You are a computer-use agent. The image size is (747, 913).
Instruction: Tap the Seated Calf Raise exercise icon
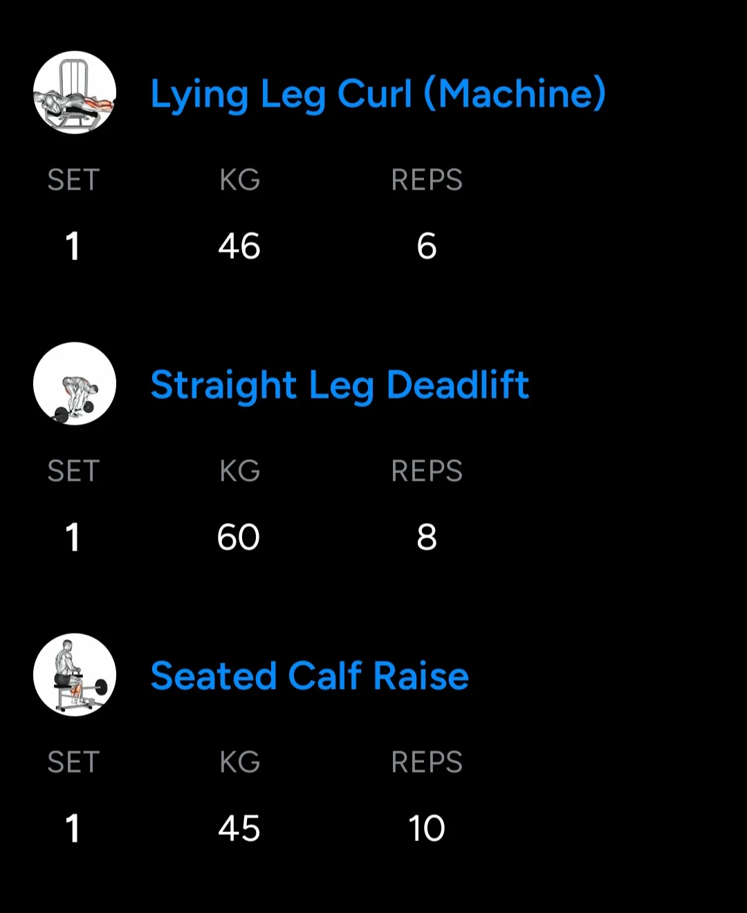[x=75, y=675]
